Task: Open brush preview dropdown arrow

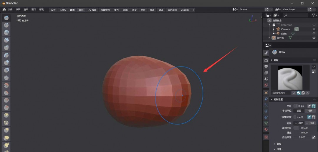Action: (x=314, y=67)
